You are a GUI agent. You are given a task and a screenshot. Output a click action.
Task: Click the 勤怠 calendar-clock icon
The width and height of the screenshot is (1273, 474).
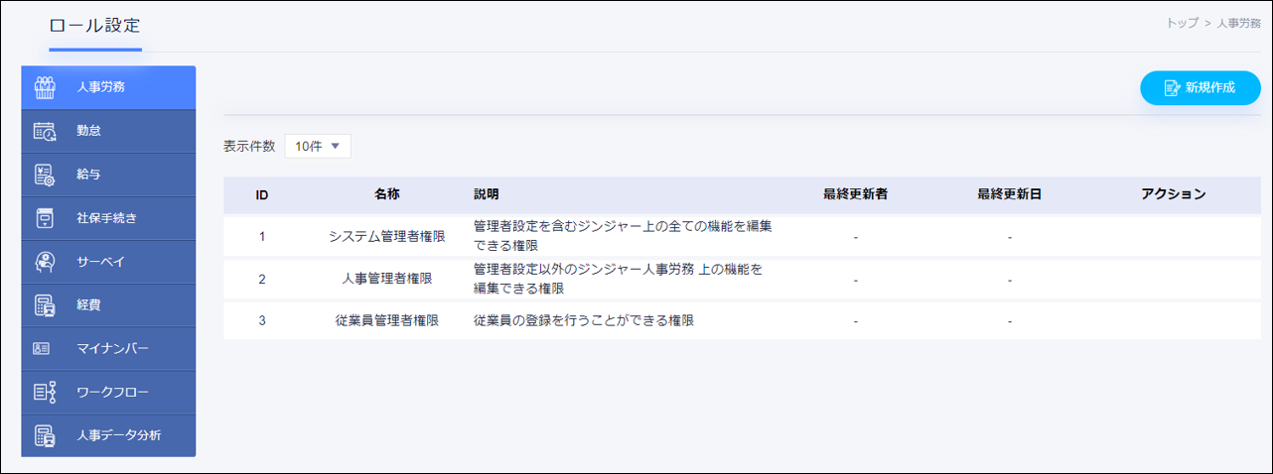pos(45,131)
